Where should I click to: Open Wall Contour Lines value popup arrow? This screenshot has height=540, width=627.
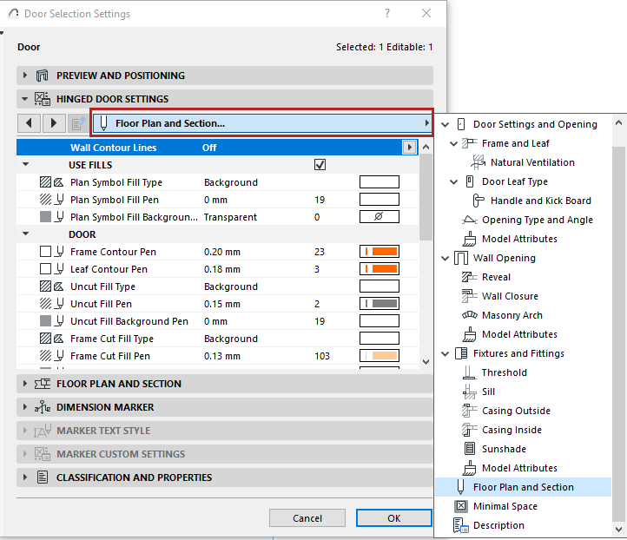tap(409, 148)
